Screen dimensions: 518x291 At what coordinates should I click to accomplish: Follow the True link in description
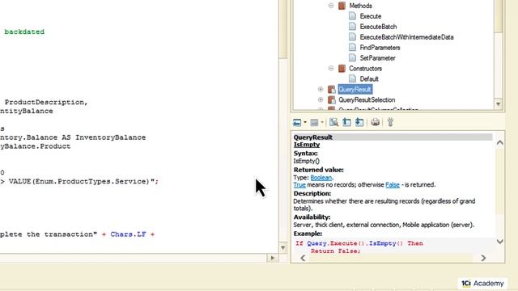[299, 185]
